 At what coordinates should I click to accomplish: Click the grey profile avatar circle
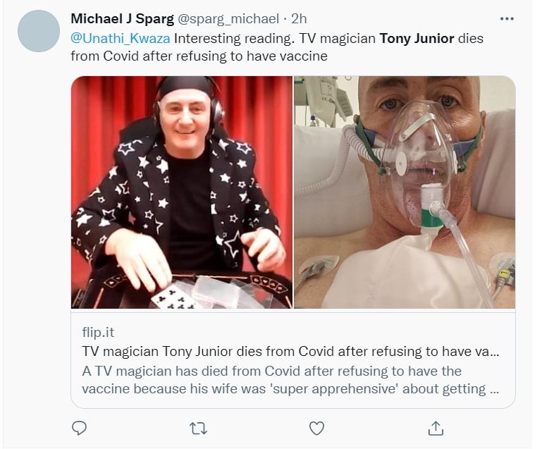coord(39,31)
